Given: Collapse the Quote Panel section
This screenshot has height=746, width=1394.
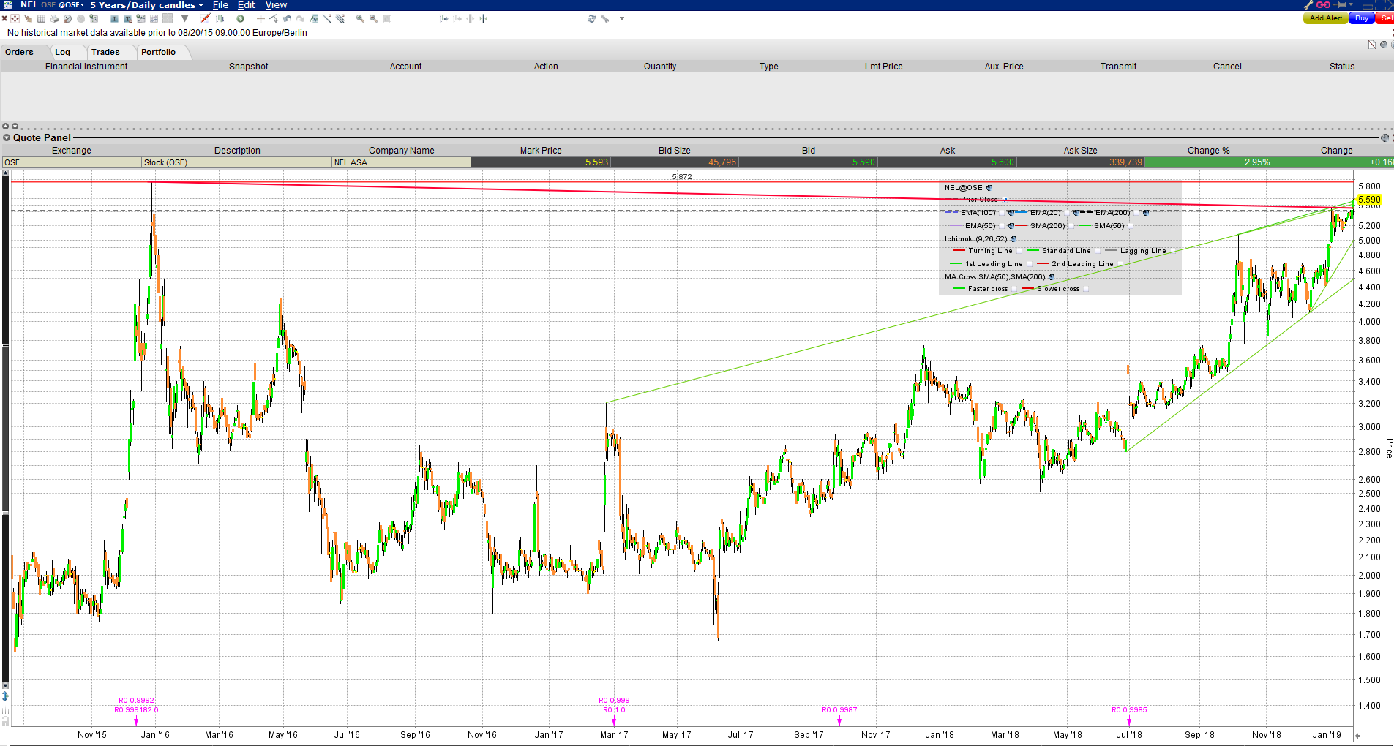Looking at the screenshot, I should [x=7, y=137].
